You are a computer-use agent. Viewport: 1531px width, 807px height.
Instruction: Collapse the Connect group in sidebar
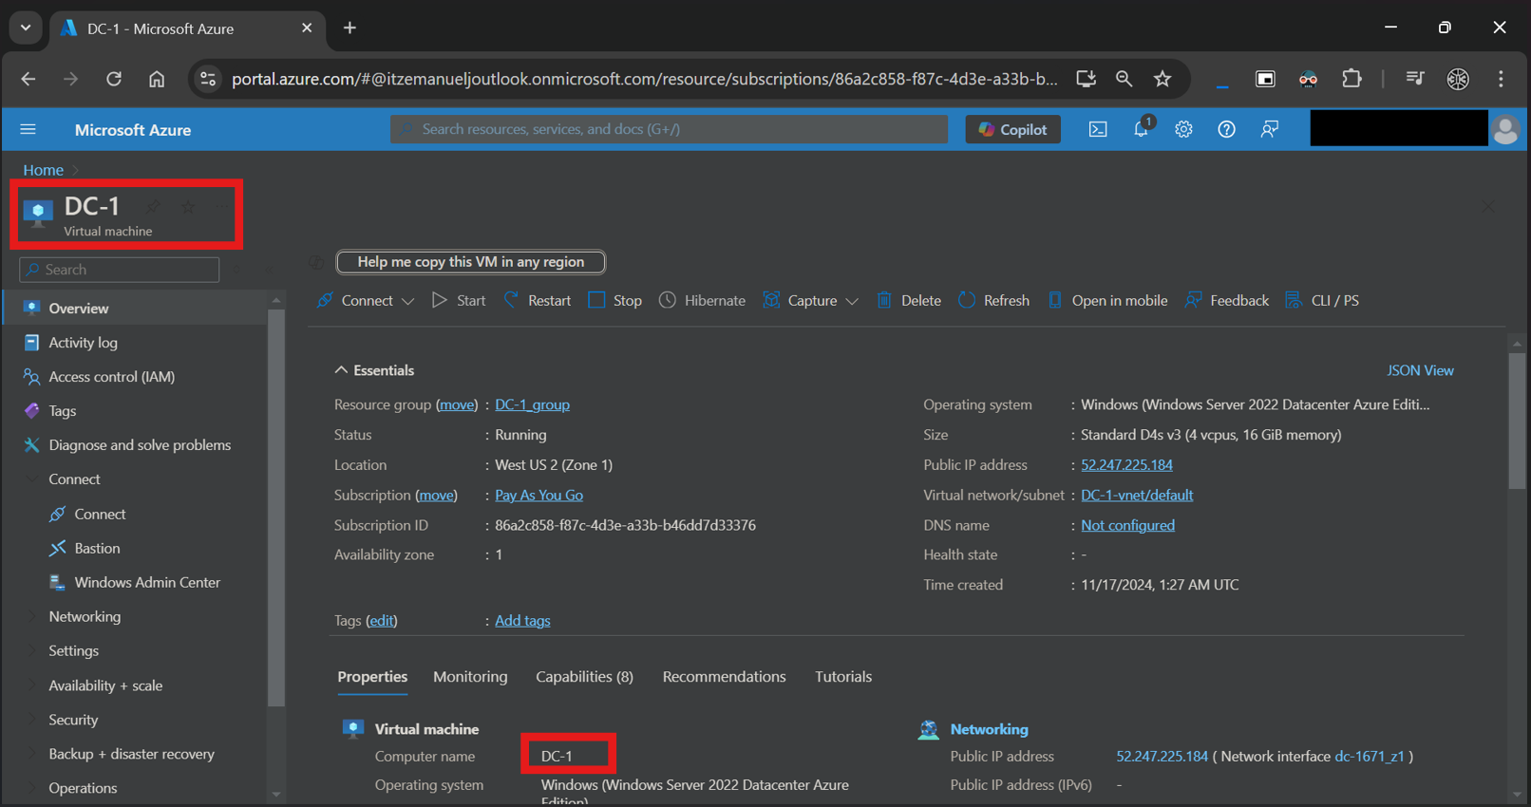(32, 479)
